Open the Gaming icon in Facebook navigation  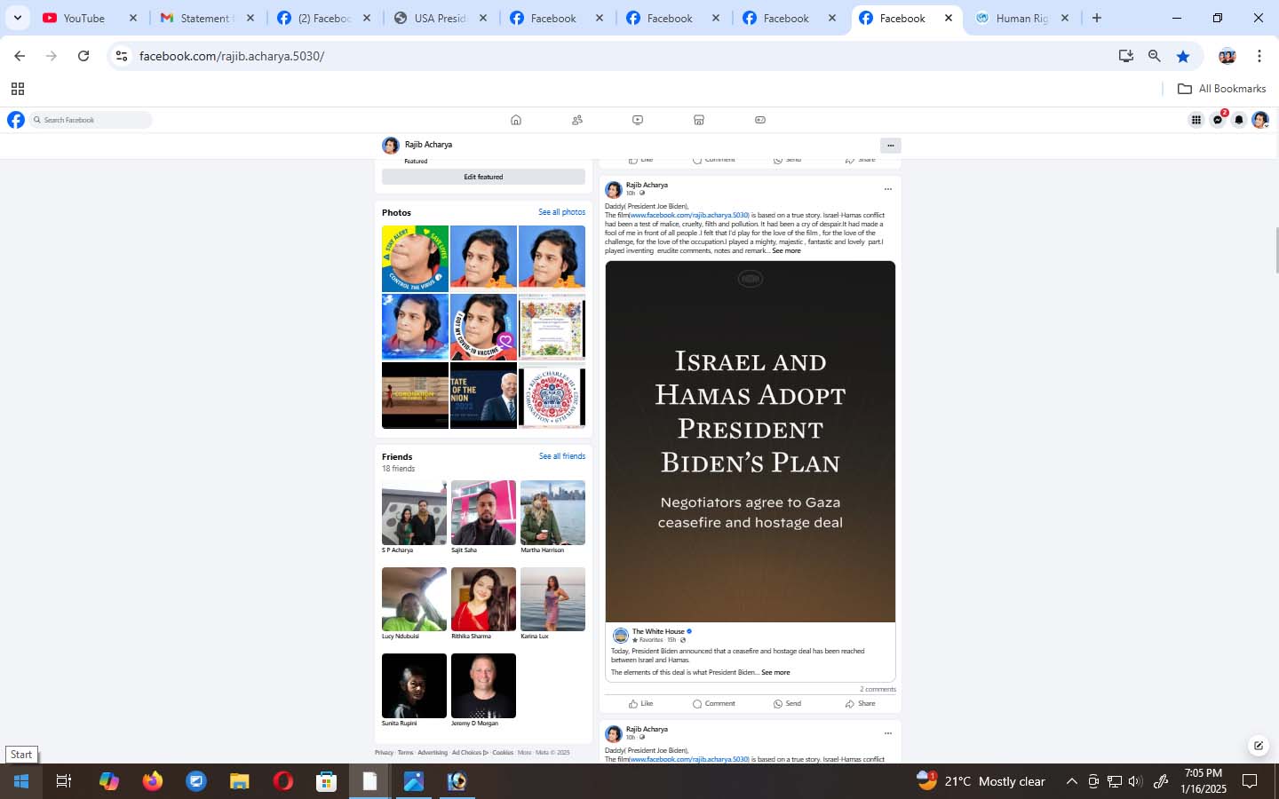click(760, 120)
